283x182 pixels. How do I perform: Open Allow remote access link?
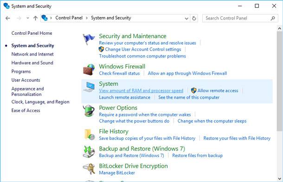click(218, 90)
